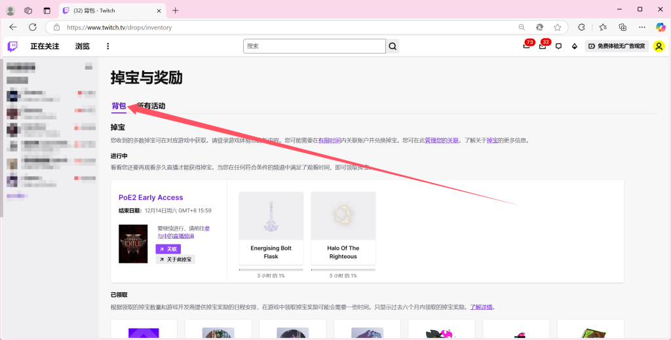The height and width of the screenshot is (340, 671).
Task: Toggle vertical tabs icon
Action: 47,10
